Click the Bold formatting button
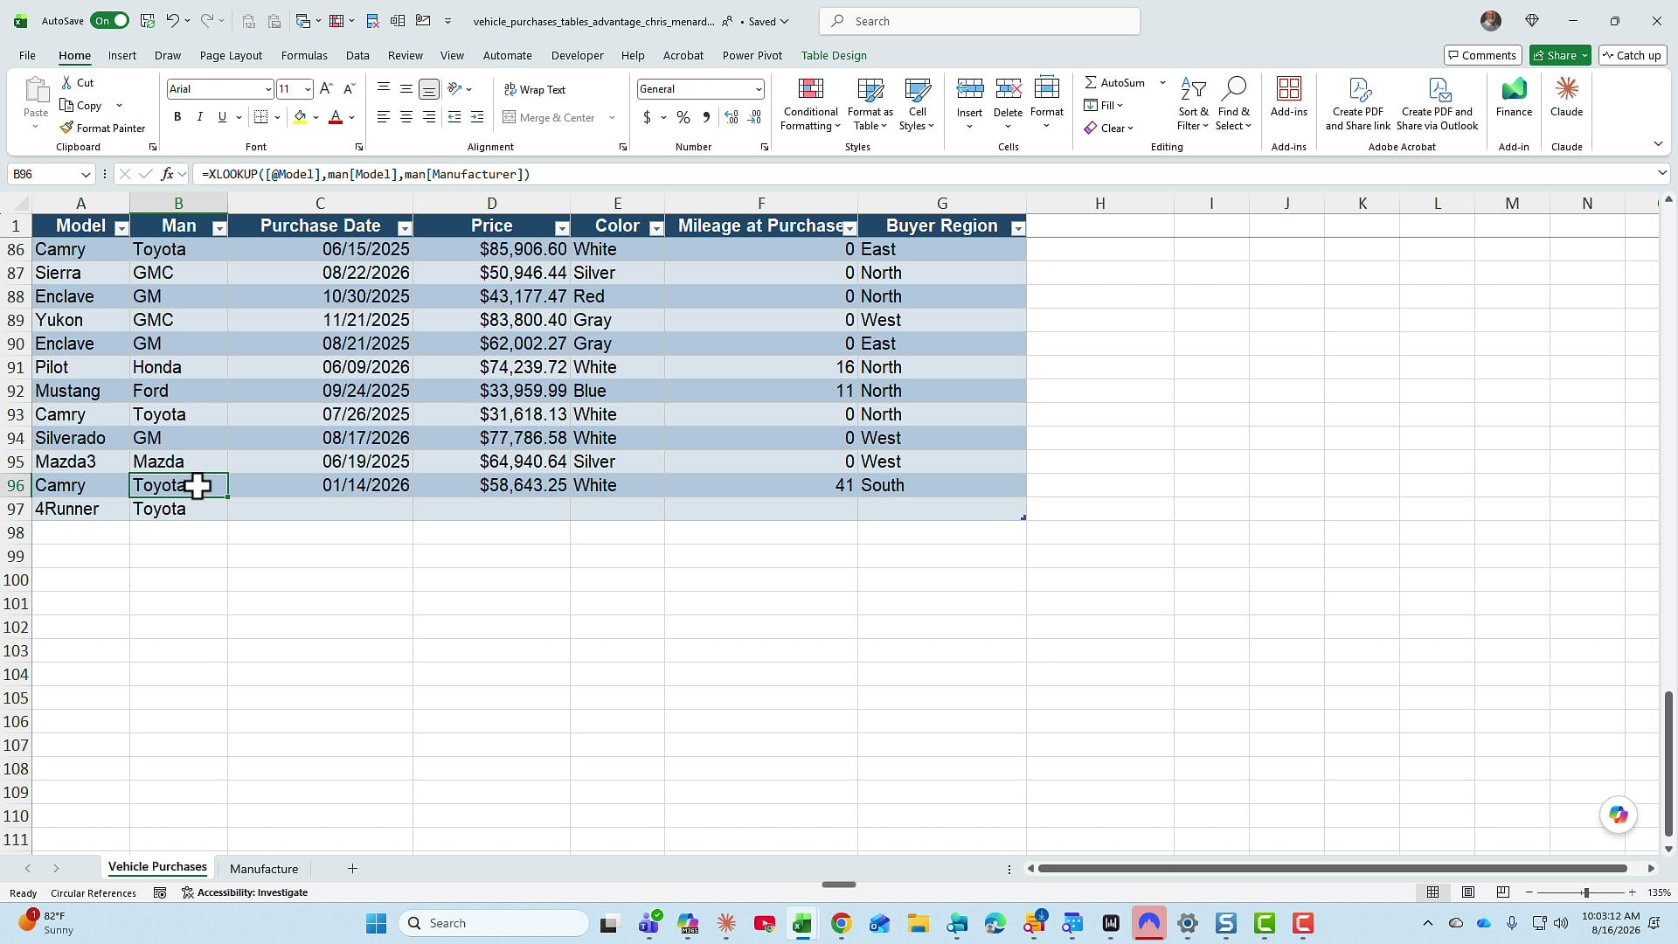The width and height of the screenshot is (1678, 944). pos(177,117)
